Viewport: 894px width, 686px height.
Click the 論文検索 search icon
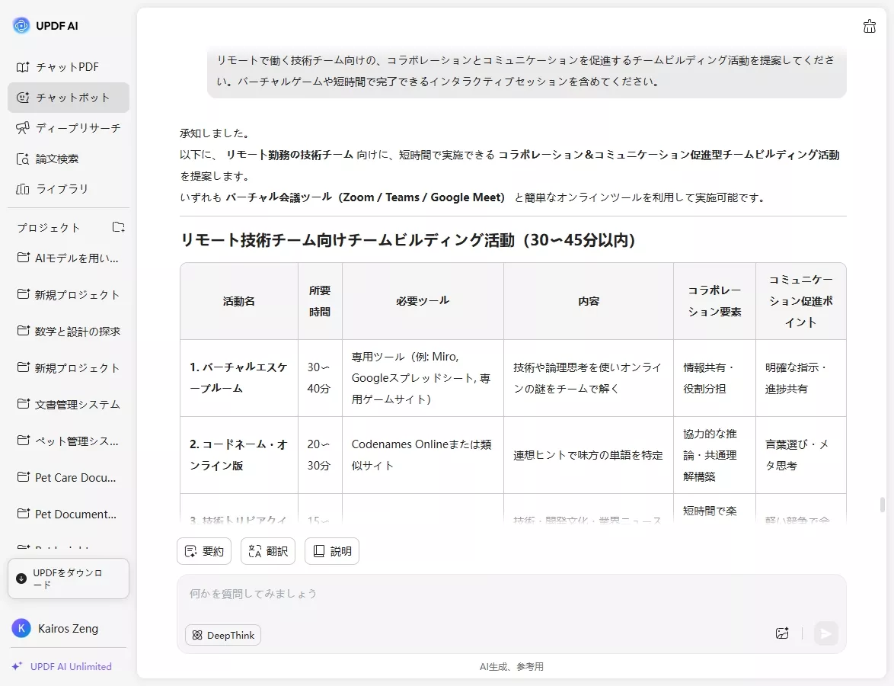(x=24, y=159)
